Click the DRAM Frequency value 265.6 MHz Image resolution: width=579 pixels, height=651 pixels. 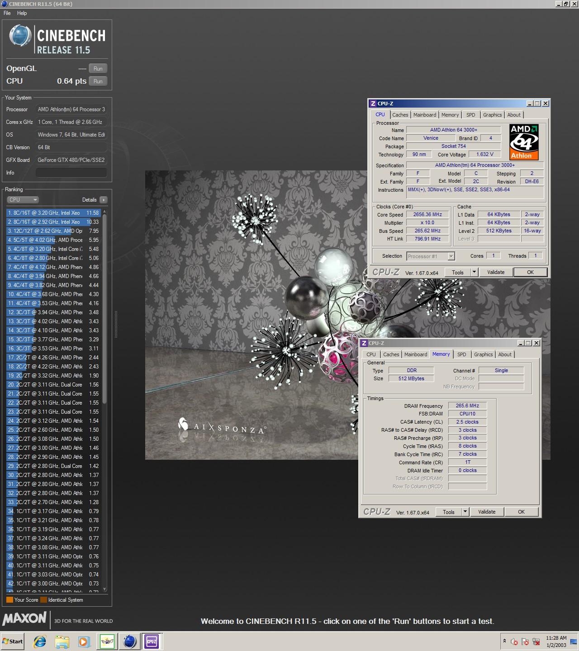467,406
